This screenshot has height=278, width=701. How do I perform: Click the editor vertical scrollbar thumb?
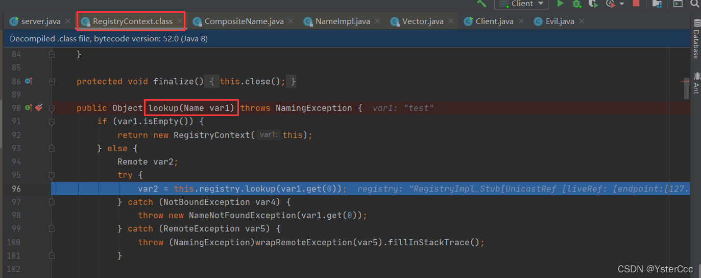coord(687,88)
